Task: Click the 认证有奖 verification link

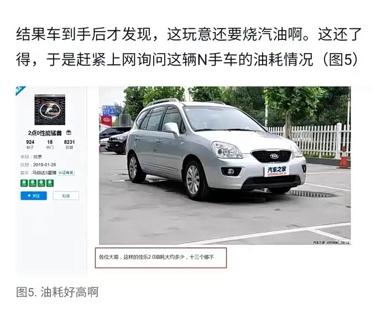Action: 66,173
